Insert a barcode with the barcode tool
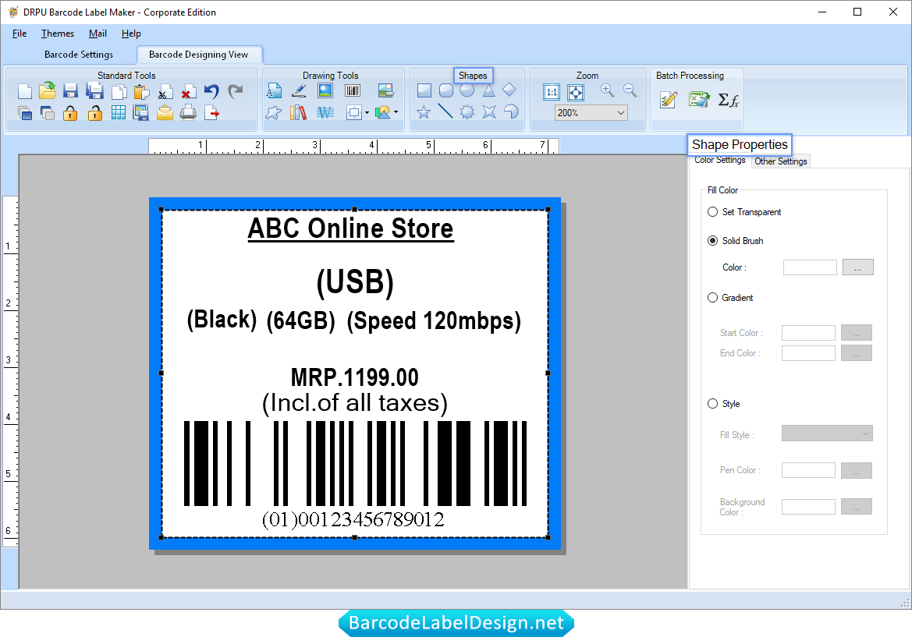 point(353,90)
